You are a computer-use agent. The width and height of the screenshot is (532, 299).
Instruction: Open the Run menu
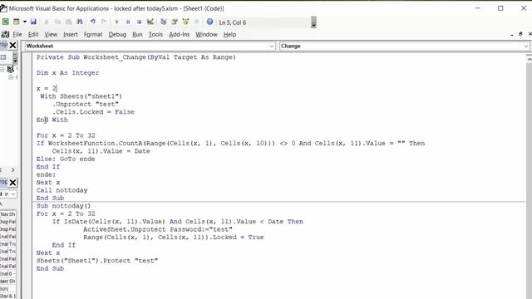point(137,35)
